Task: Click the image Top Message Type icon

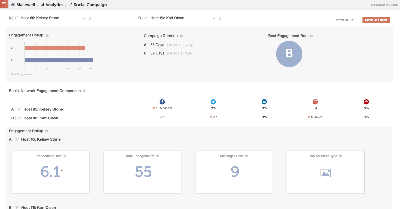Action: coord(326,173)
